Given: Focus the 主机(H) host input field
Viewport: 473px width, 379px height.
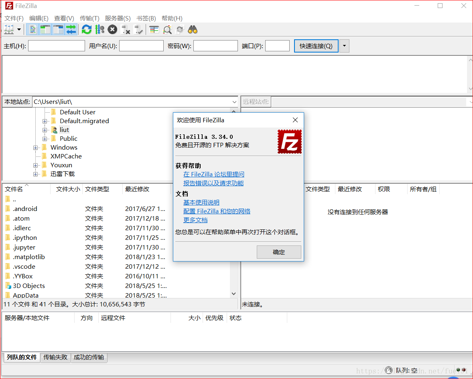Looking at the screenshot, I should click(57, 46).
